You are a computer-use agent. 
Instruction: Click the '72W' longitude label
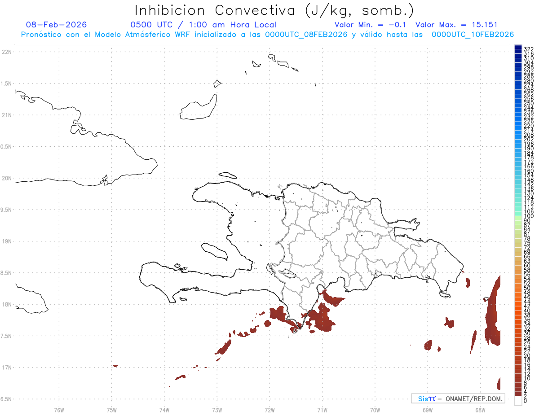tap(269, 410)
